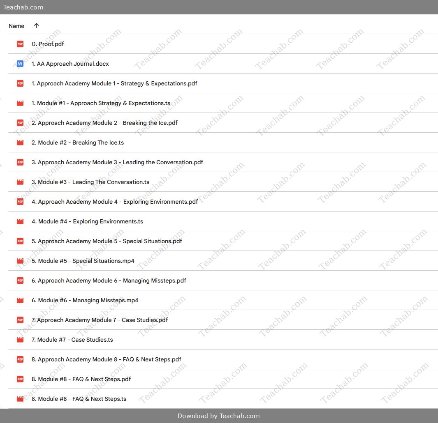Click PDF icon for Module 2 Breaking the Ice
438x423 pixels.
tap(20, 123)
